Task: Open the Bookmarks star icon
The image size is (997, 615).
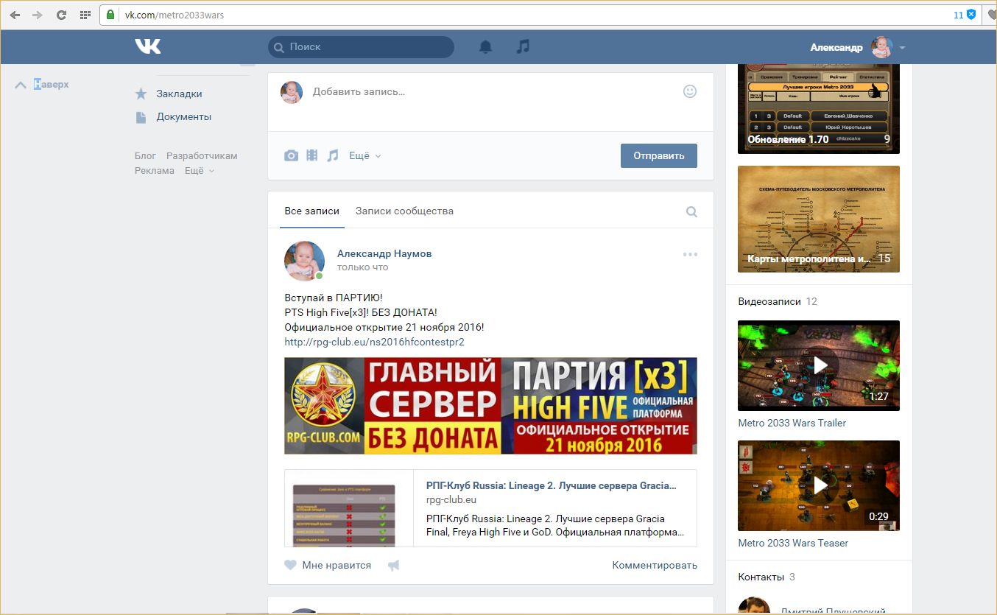Action: click(x=141, y=94)
